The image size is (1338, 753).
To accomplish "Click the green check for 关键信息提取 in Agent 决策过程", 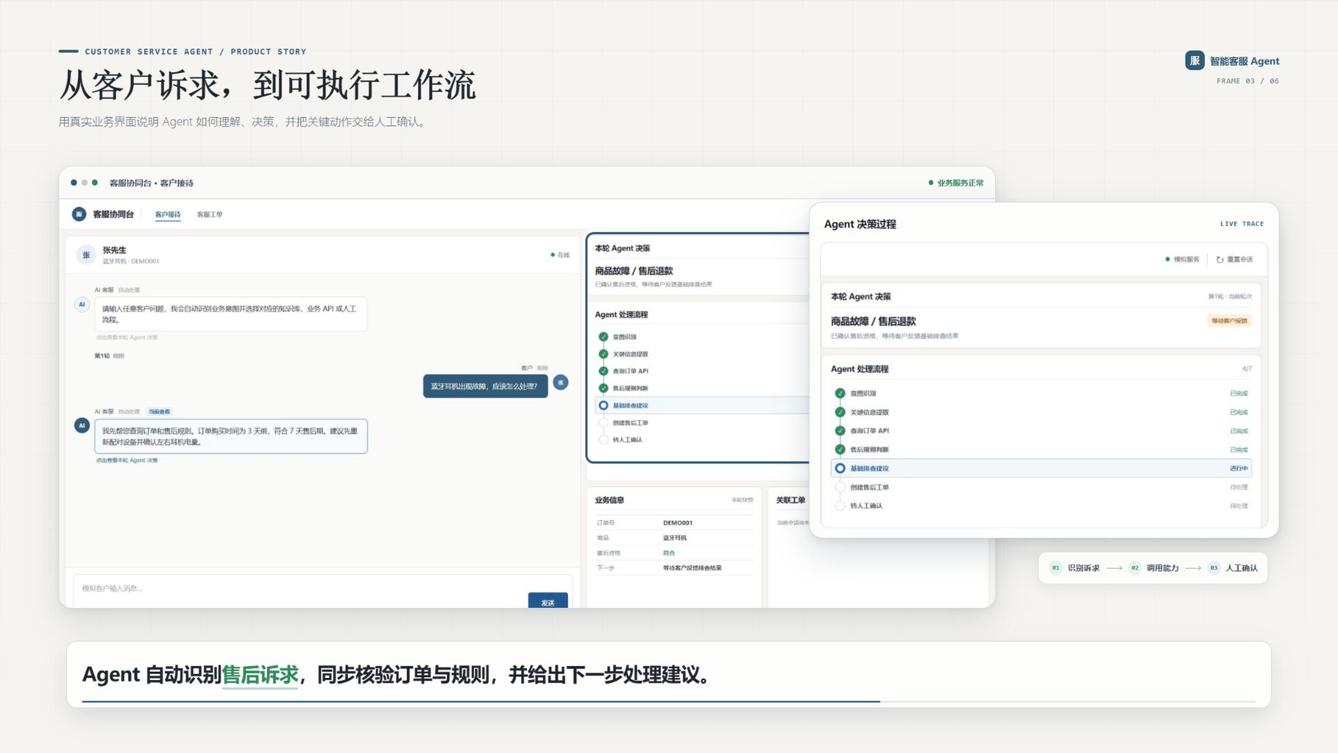I will point(840,412).
